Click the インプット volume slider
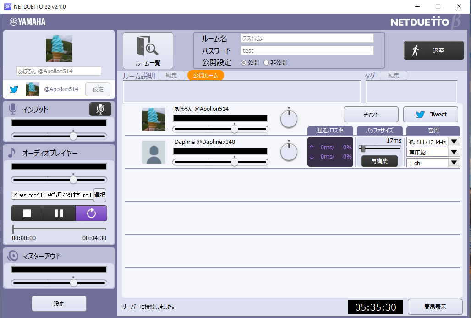 coord(59,137)
